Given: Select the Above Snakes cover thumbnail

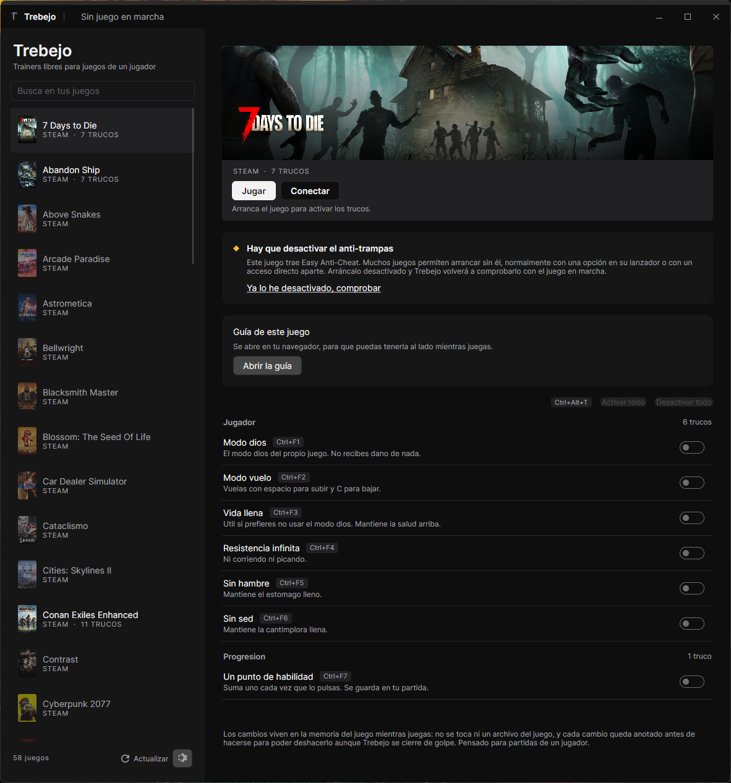Looking at the screenshot, I should (27, 219).
